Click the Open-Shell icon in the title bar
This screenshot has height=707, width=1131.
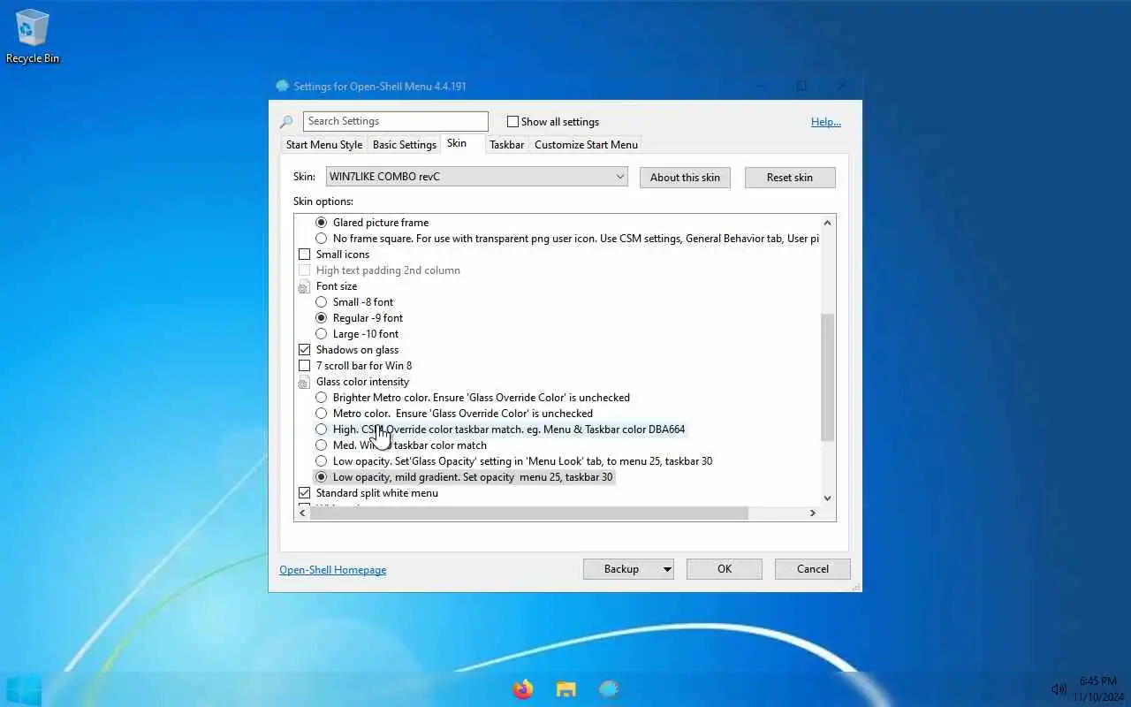coord(283,87)
